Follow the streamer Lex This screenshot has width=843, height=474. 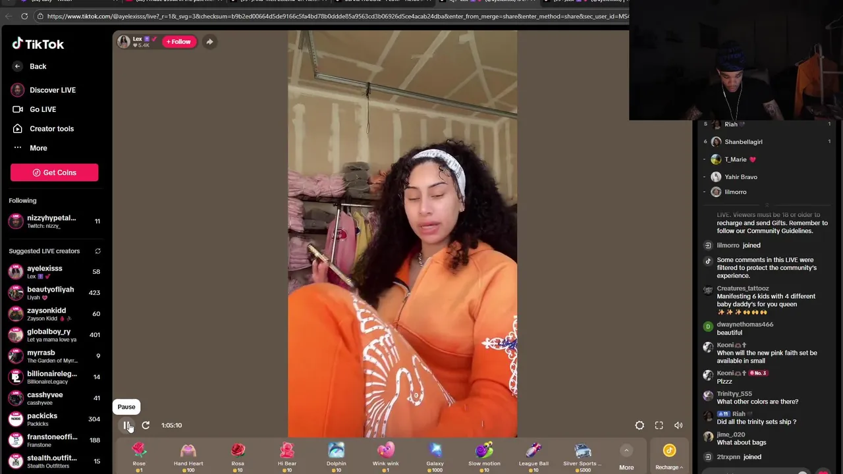178,41
